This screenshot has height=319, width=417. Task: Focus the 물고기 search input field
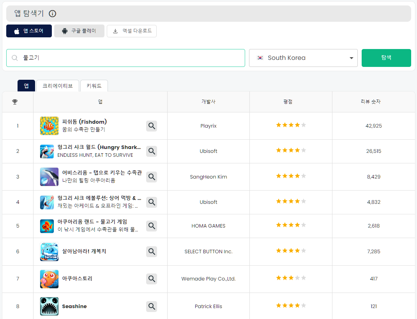coord(125,58)
